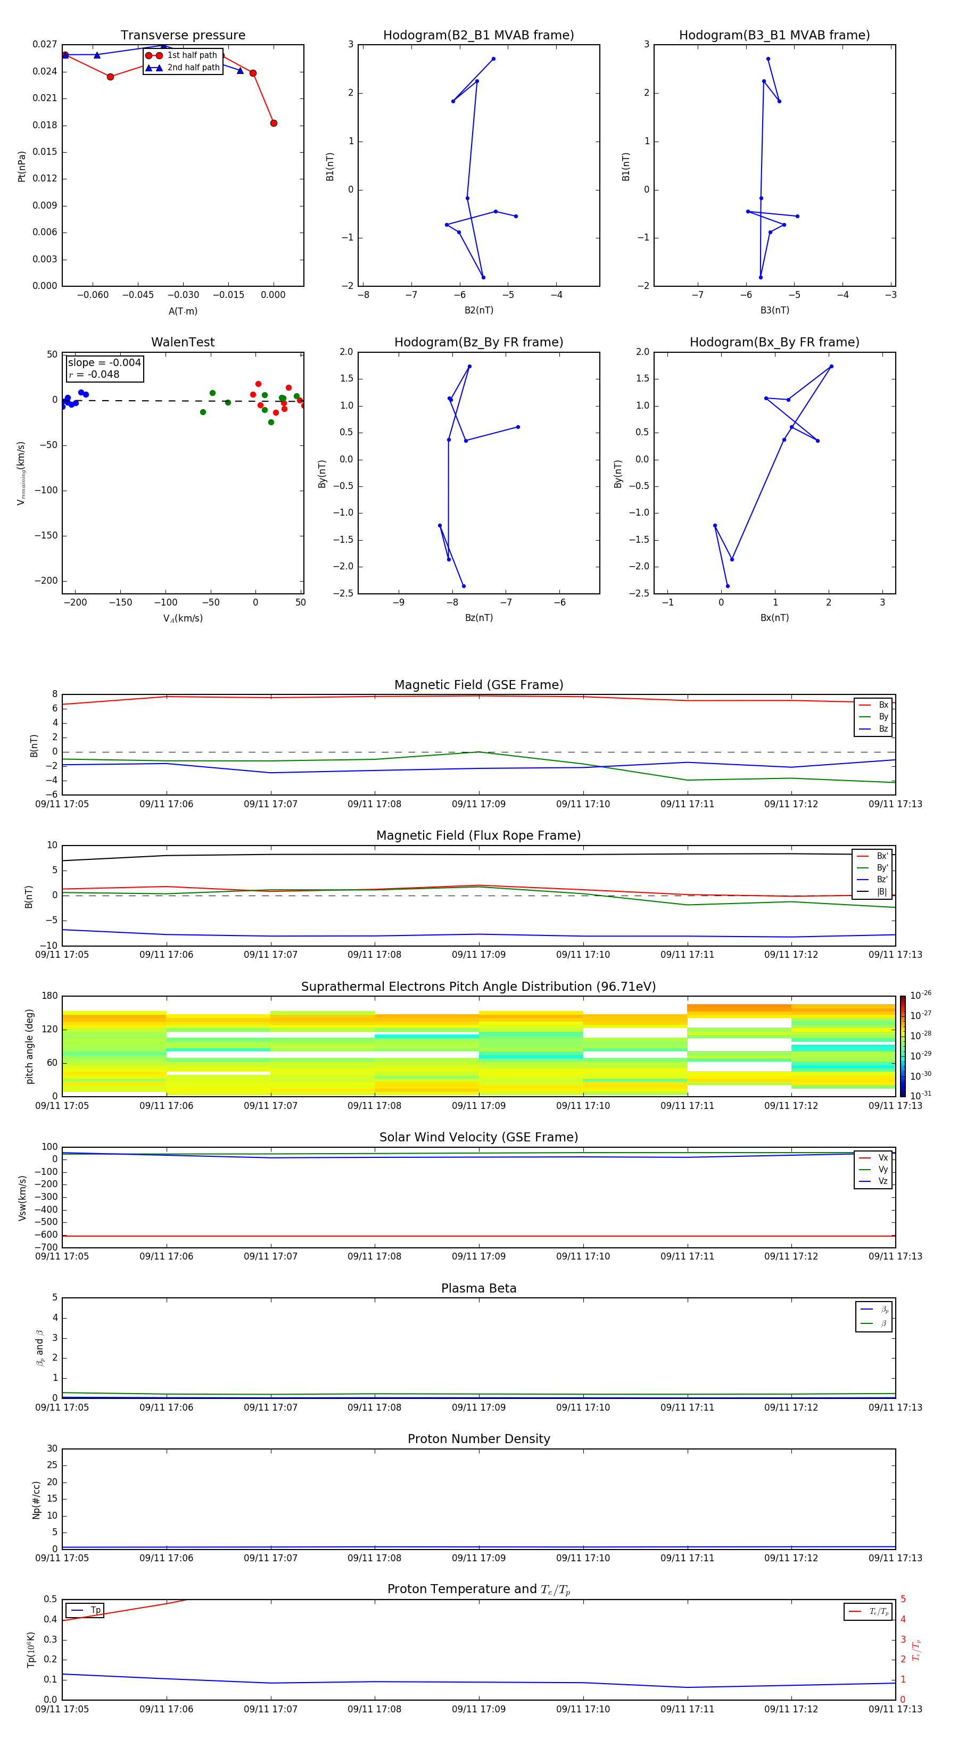
Task: Click the red Te/Tp axis label on right side
Action: pos(916,1650)
